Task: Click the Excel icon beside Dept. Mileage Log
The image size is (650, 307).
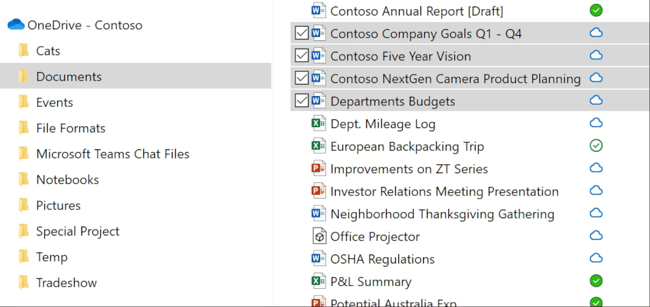Action: 318,123
